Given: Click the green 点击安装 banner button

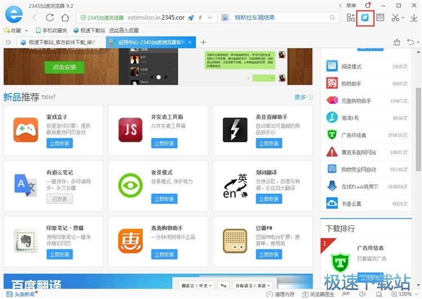Looking at the screenshot, I should click(64, 67).
